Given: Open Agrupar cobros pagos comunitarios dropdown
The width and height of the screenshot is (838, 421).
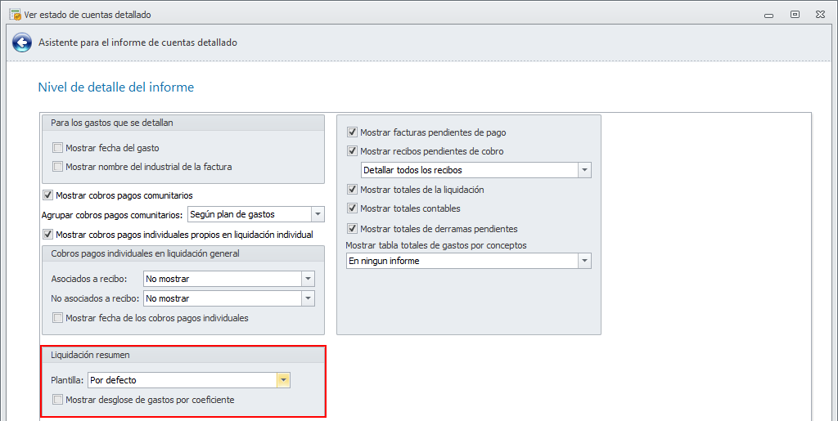Looking at the screenshot, I should (x=318, y=214).
